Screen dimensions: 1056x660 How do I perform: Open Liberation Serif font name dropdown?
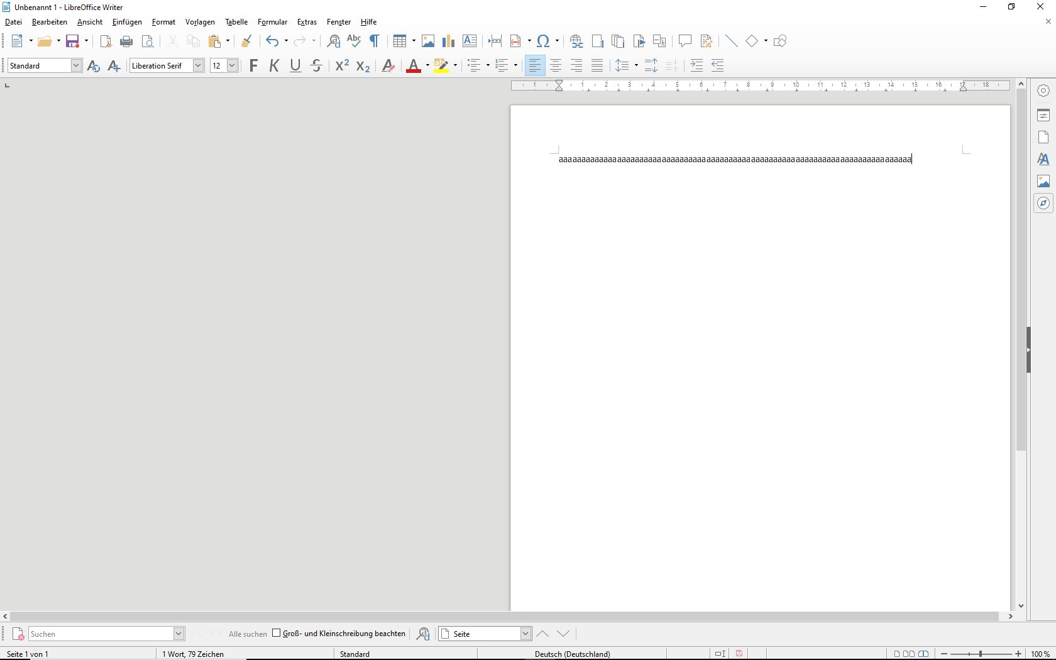(198, 65)
